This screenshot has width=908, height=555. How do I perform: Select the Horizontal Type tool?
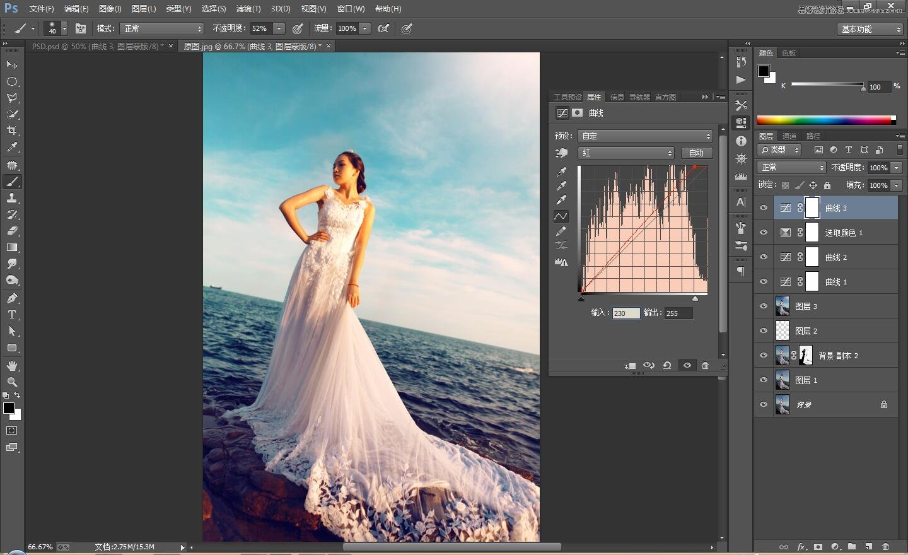[x=12, y=315]
